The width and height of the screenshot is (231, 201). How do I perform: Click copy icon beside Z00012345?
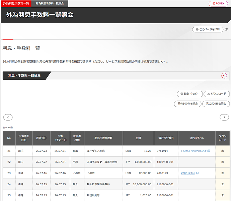pos(198,173)
